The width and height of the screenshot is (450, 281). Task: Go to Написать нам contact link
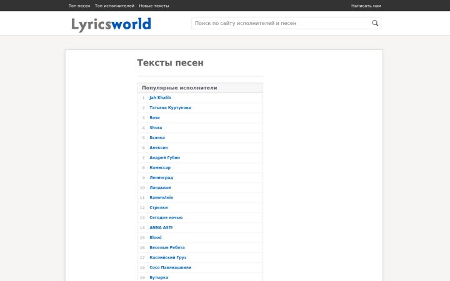click(366, 6)
